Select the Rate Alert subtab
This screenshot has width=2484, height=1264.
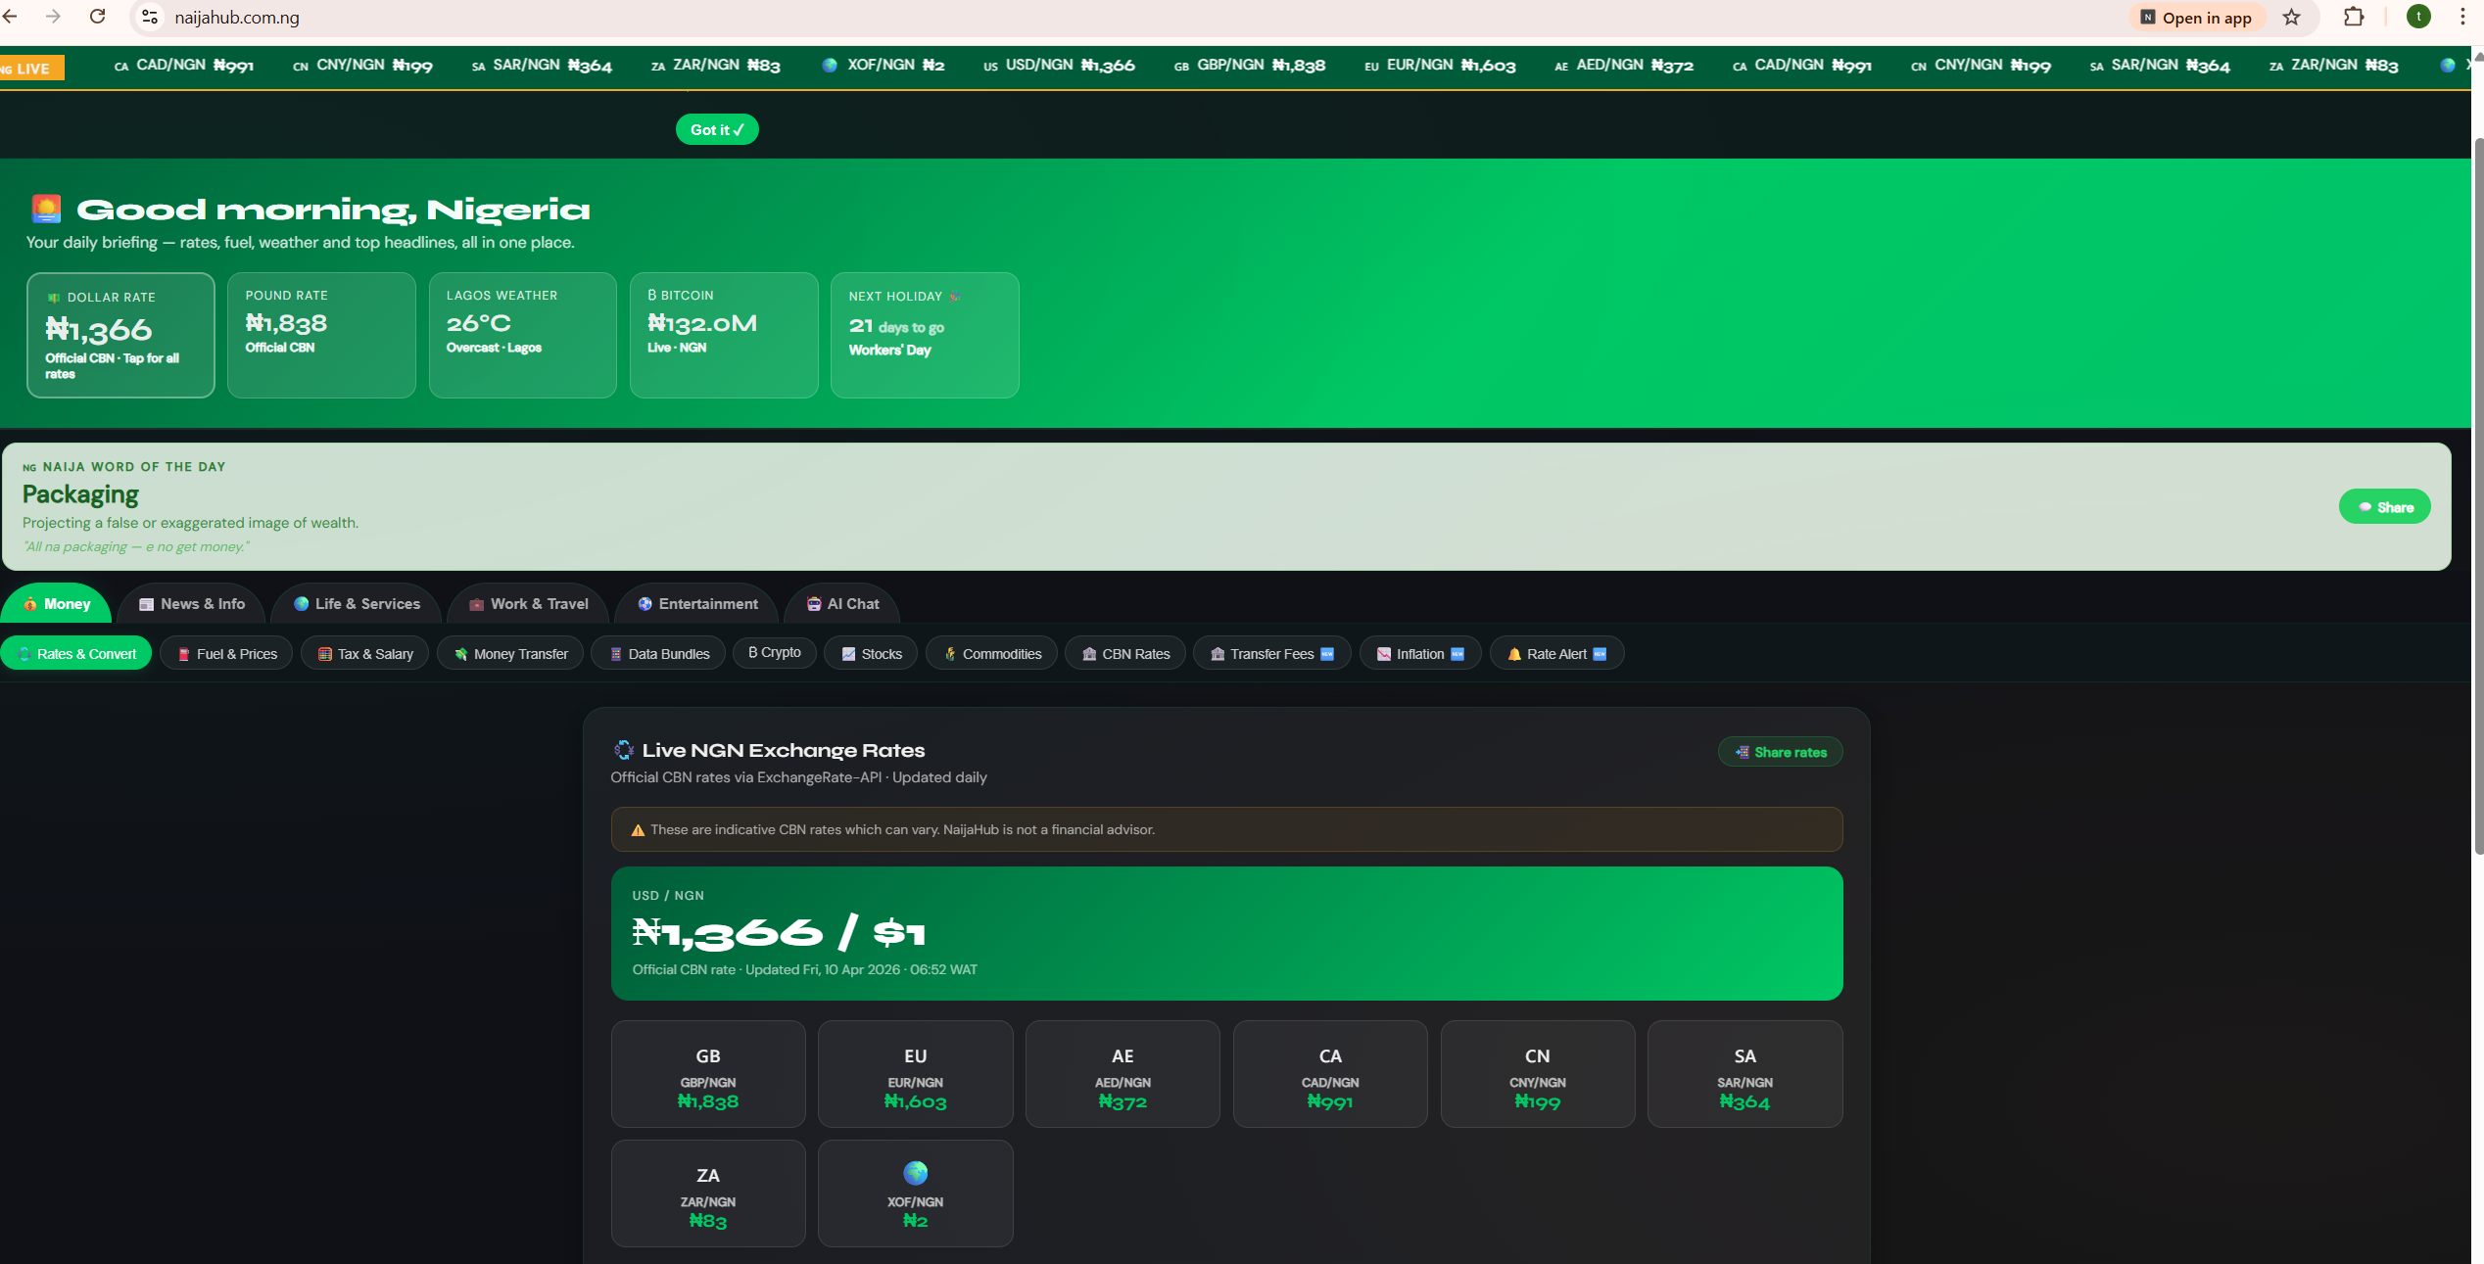click(1556, 654)
